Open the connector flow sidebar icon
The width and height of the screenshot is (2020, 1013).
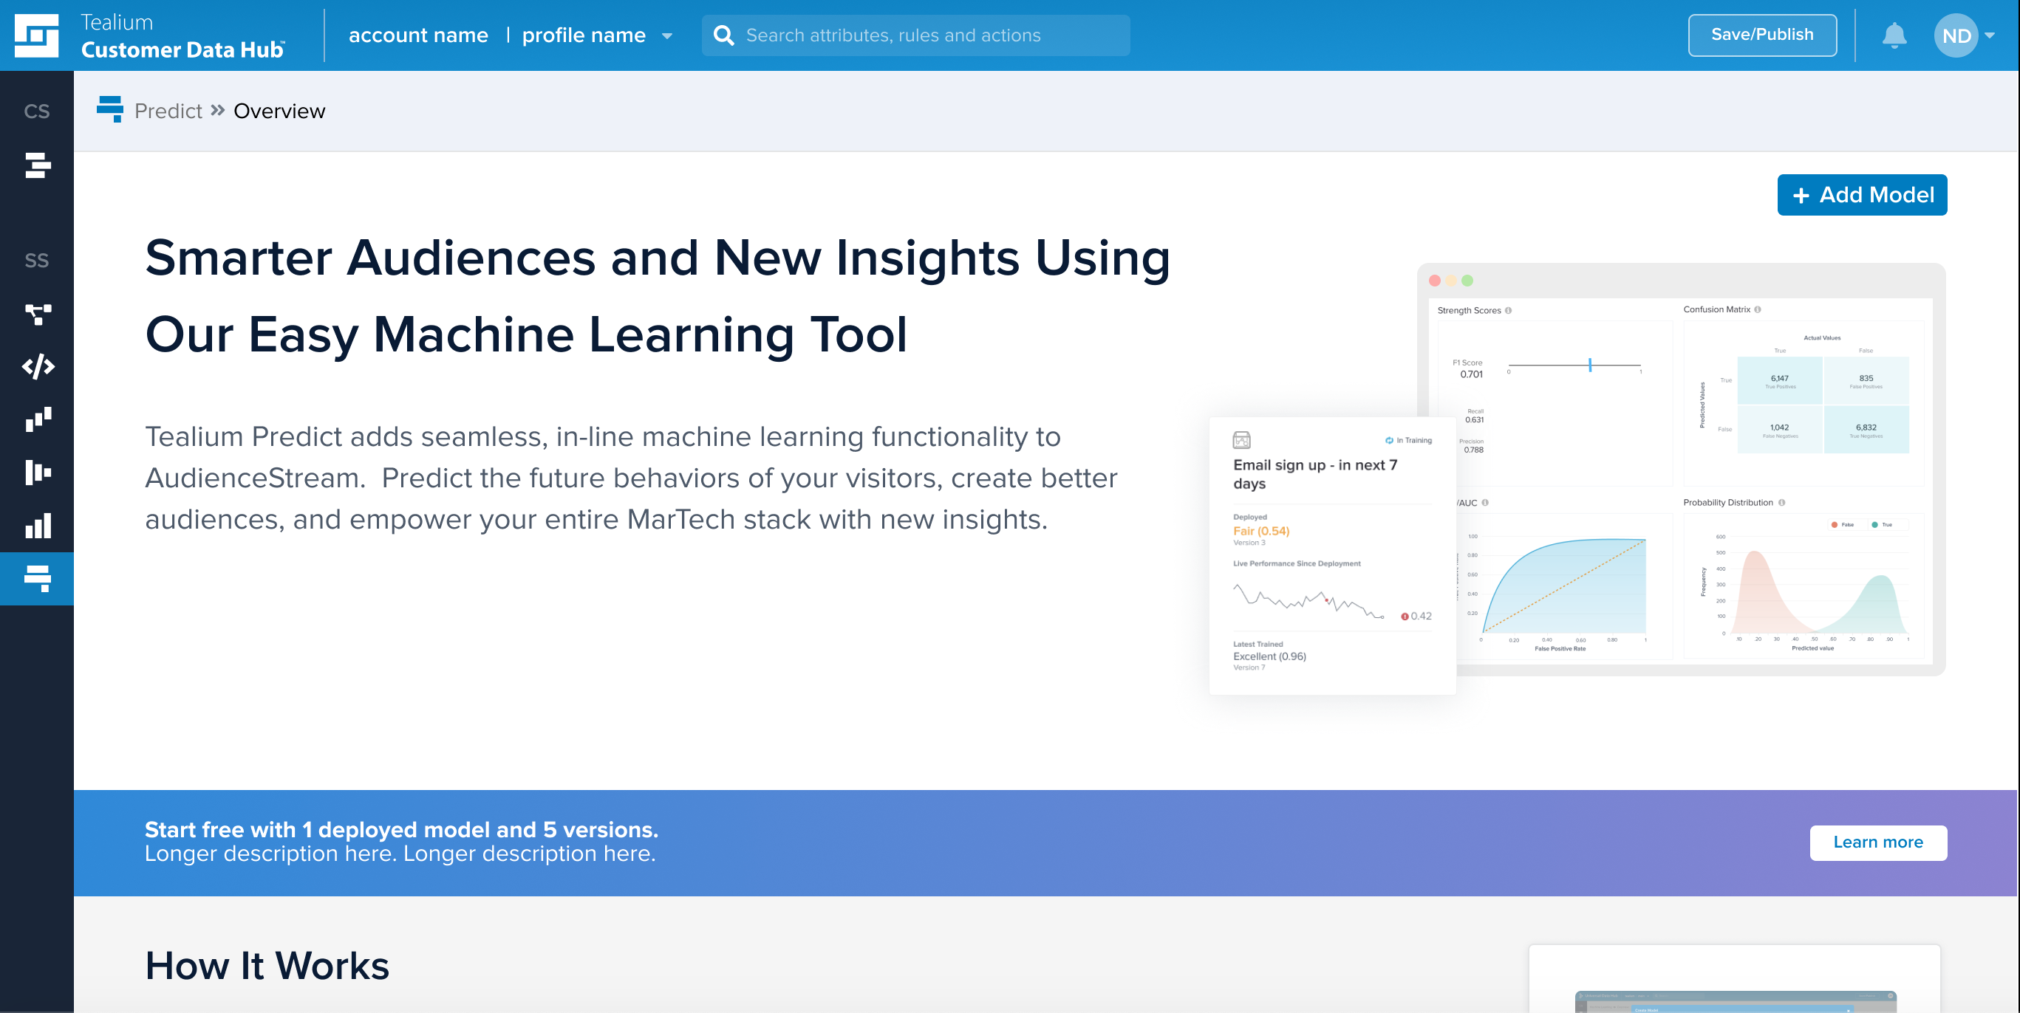[x=38, y=315]
